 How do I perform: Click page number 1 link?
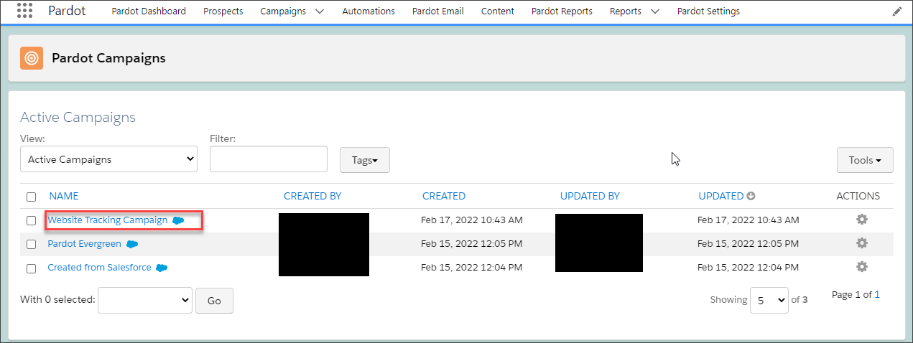(877, 295)
